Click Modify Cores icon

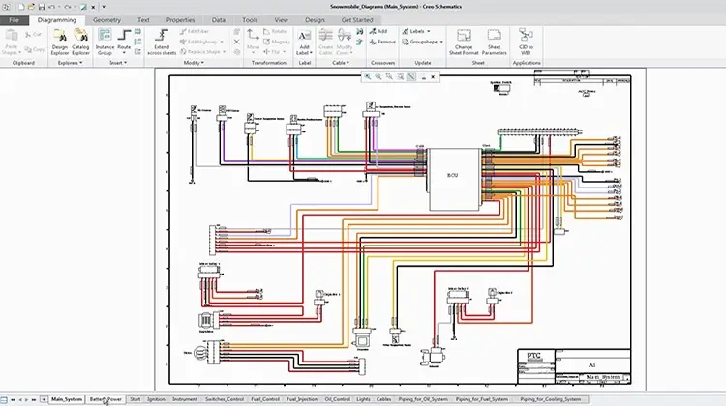344,43
